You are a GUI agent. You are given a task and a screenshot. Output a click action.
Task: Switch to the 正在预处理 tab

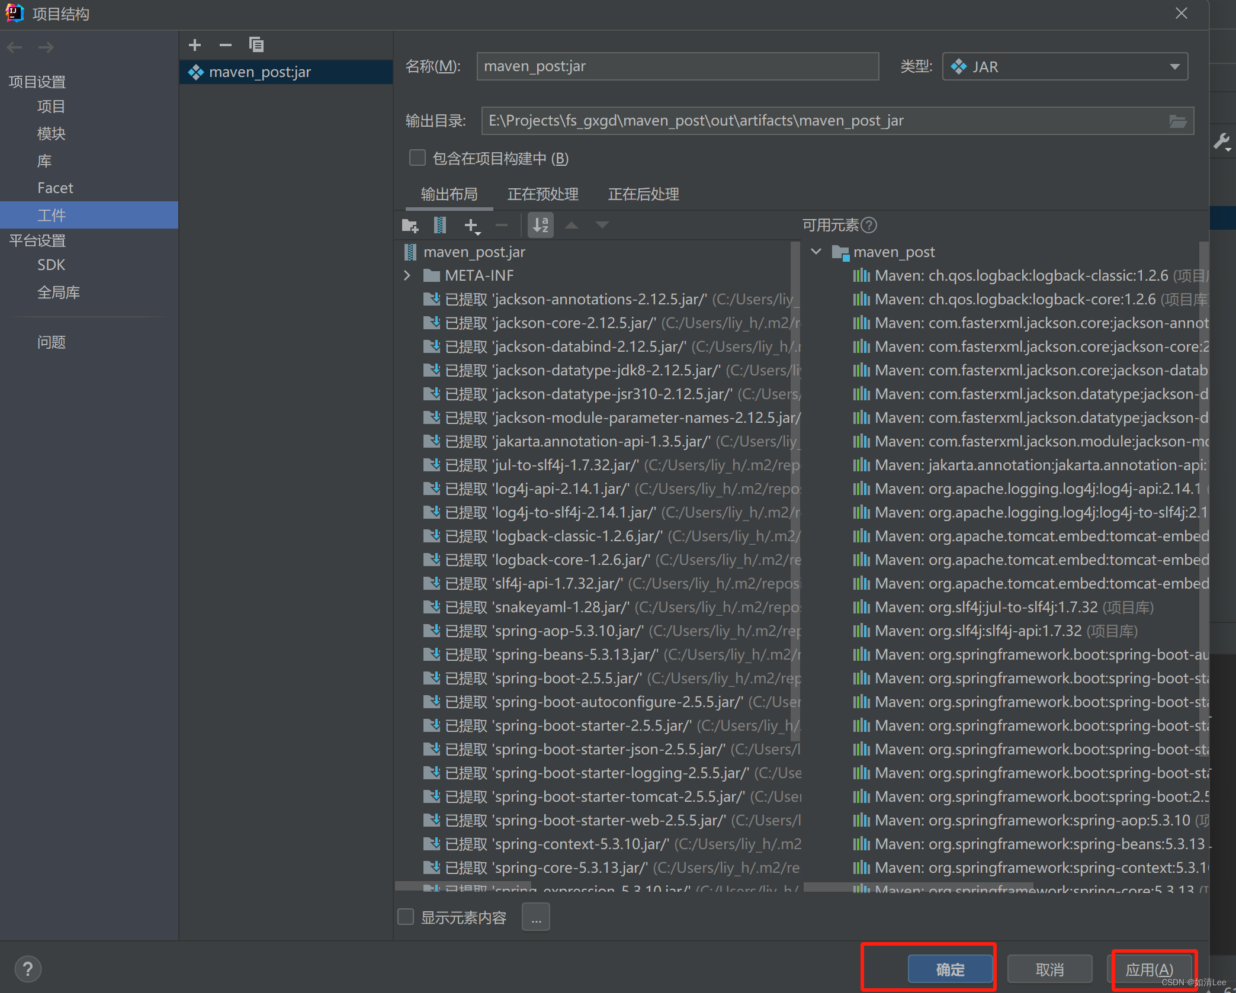[x=542, y=194]
